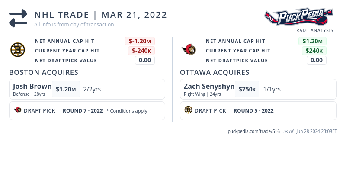Click Ottawa's $240K current year cap hit
346x181 pixels.
click(x=313, y=51)
